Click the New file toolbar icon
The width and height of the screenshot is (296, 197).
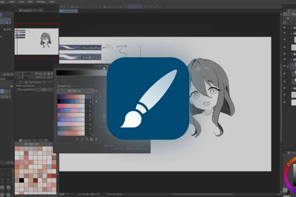(68, 6)
